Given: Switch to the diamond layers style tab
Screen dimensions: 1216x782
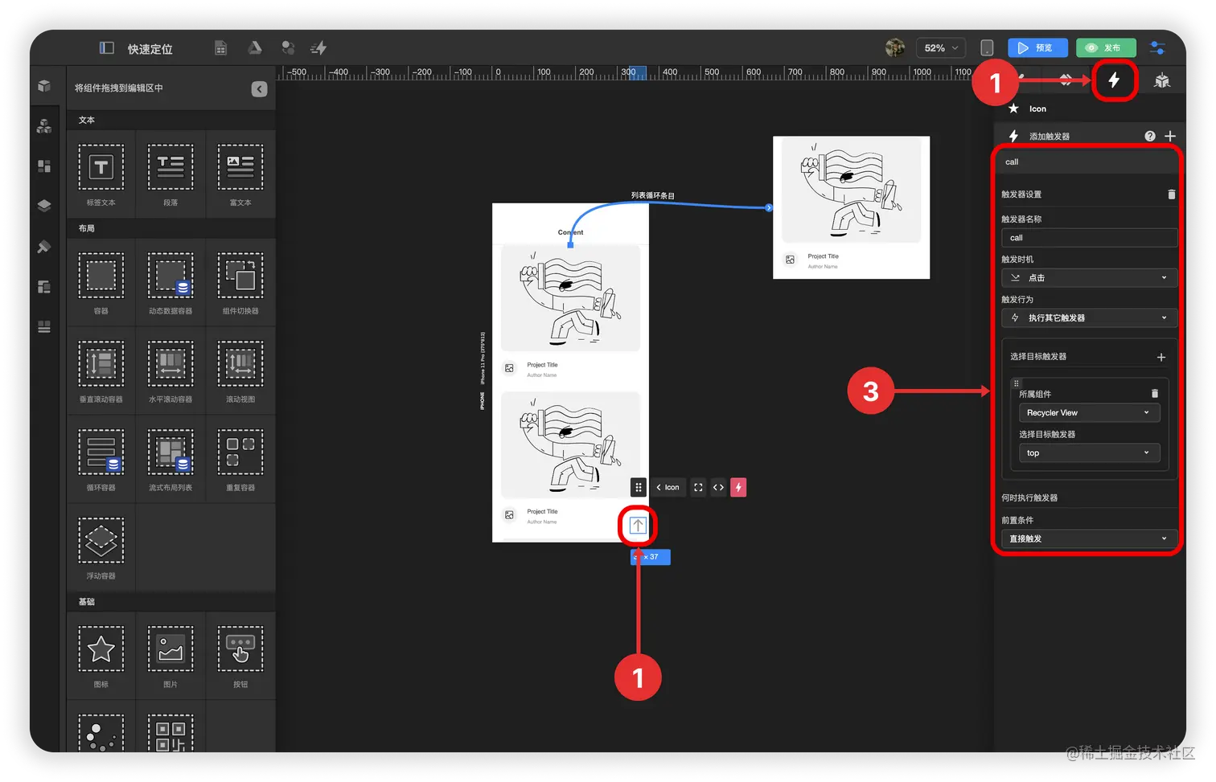Looking at the screenshot, I should pyautogui.click(x=1066, y=80).
